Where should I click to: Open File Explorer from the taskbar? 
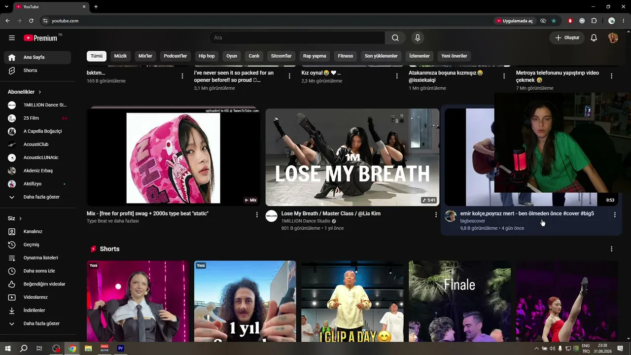[x=88, y=348]
